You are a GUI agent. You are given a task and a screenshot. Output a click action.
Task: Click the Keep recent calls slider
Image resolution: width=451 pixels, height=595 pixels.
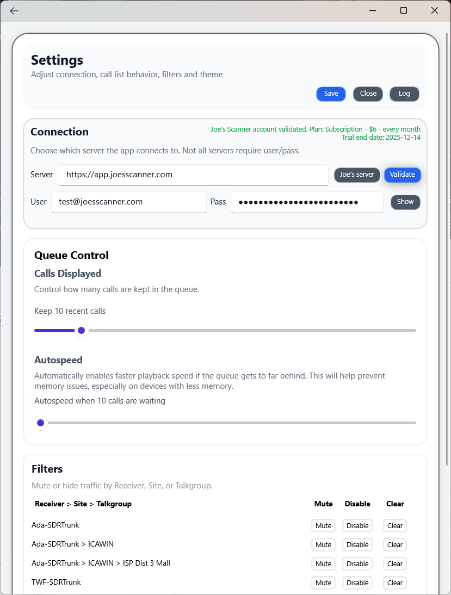(x=81, y=330)
